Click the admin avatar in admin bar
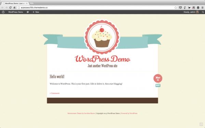The width and height of the screenshot is (205, 128). (x=197, y=12)
